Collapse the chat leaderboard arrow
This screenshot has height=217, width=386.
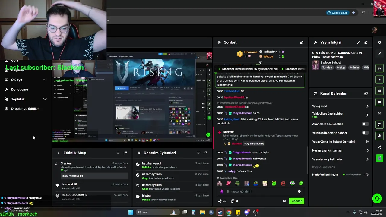pos(260,62)
